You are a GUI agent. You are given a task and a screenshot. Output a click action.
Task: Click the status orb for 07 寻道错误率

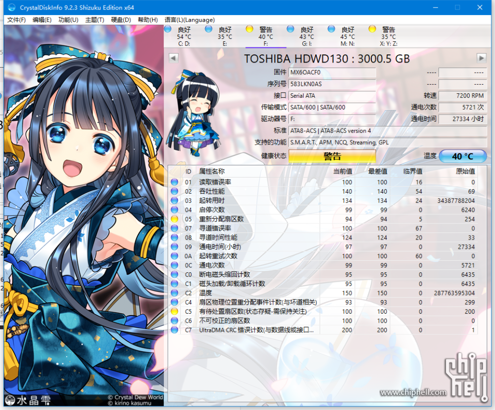[x=174, y=228]
